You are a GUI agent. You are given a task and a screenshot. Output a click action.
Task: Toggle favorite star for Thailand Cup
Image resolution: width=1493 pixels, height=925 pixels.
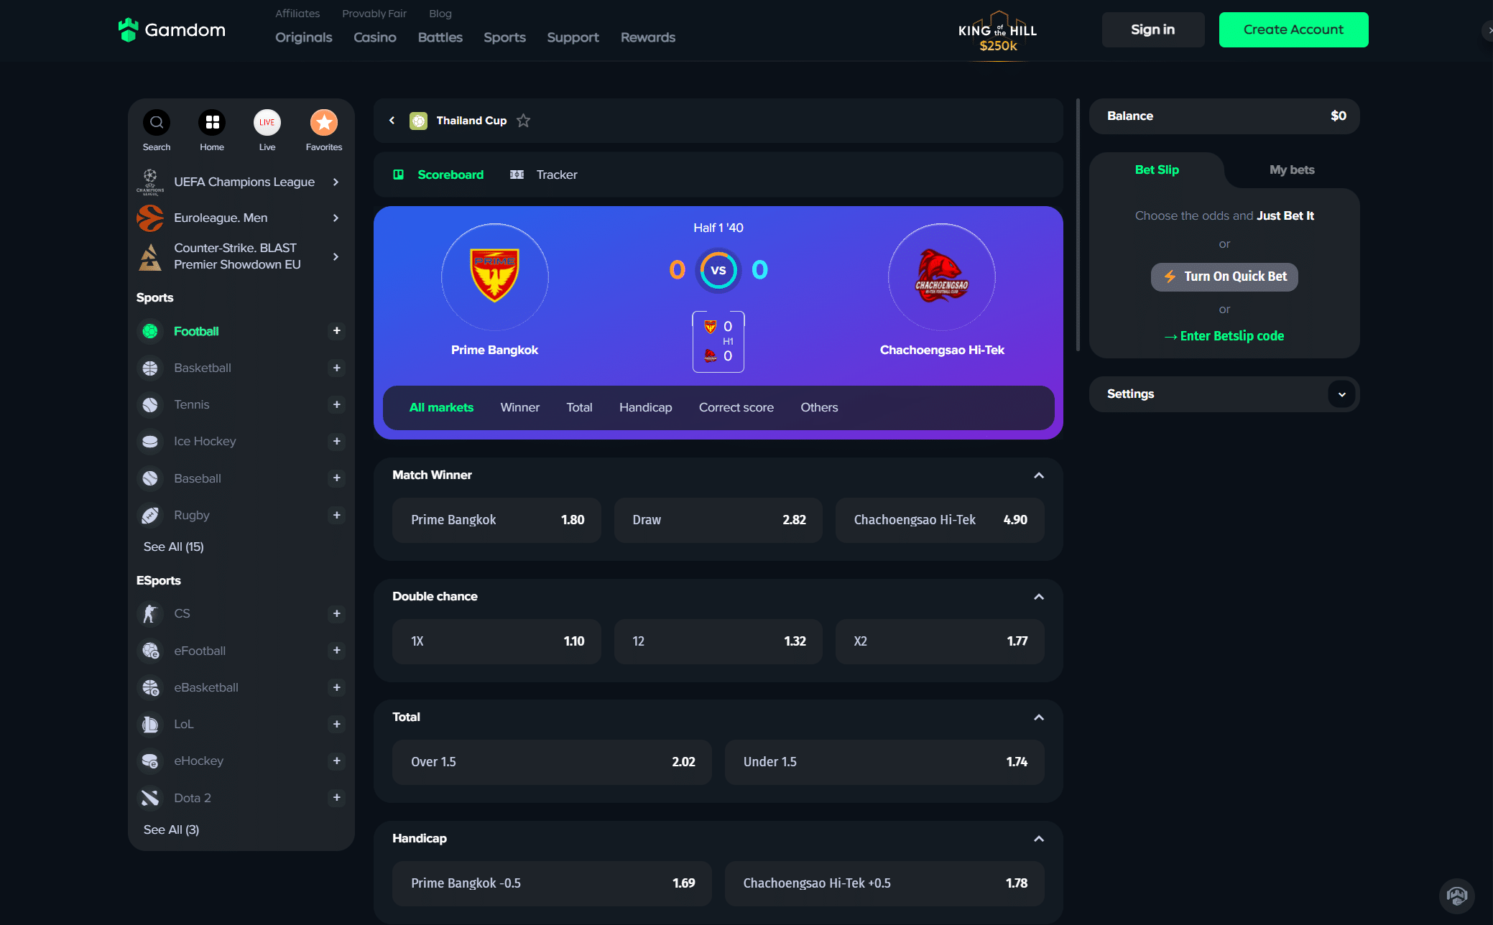(x=524, y=121)
